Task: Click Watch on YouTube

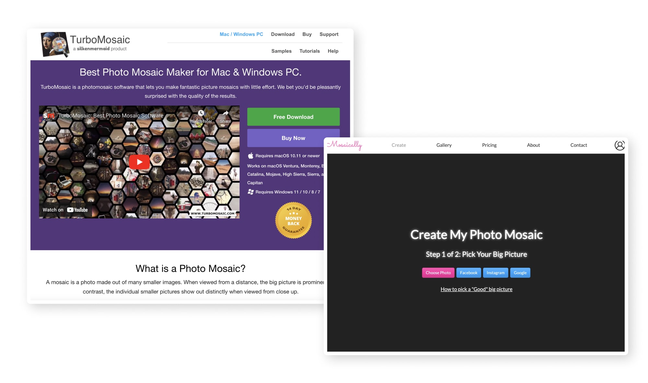Action: point(65,209)
